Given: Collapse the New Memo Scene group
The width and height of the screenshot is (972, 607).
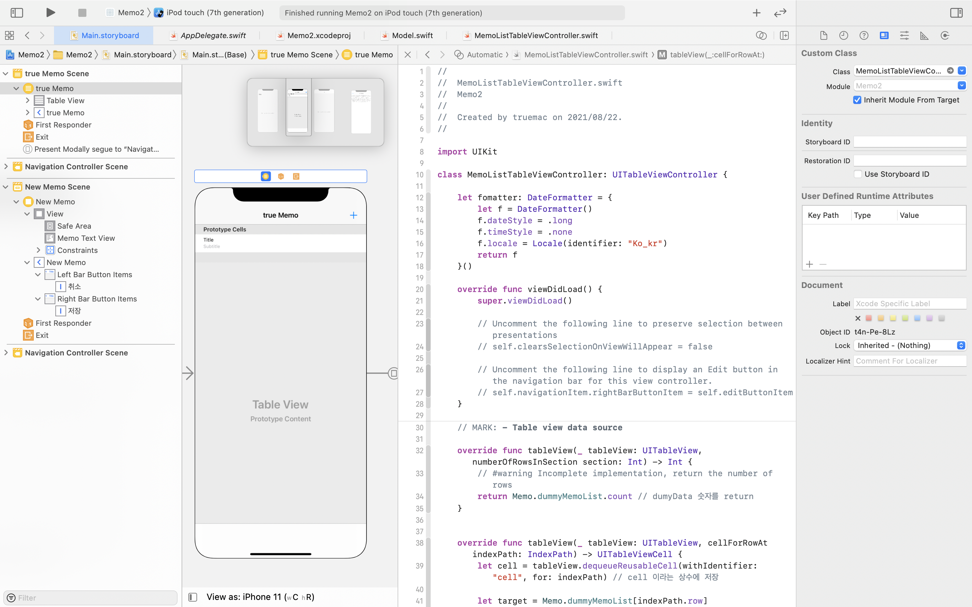Looking at the screenshot, I should (x=6, y=187).
